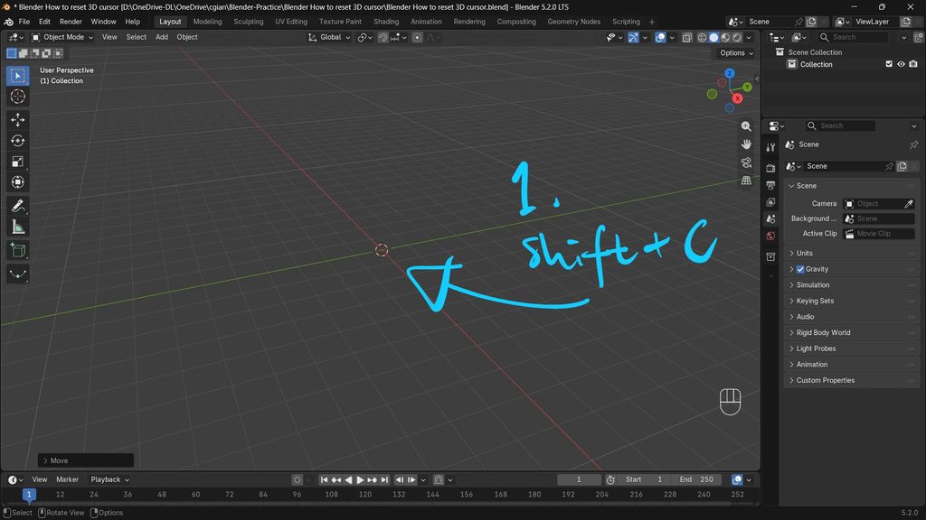Switch orthographic/perspective grid icon
This screenshot has width=926, height=520.
click(746, 181)
